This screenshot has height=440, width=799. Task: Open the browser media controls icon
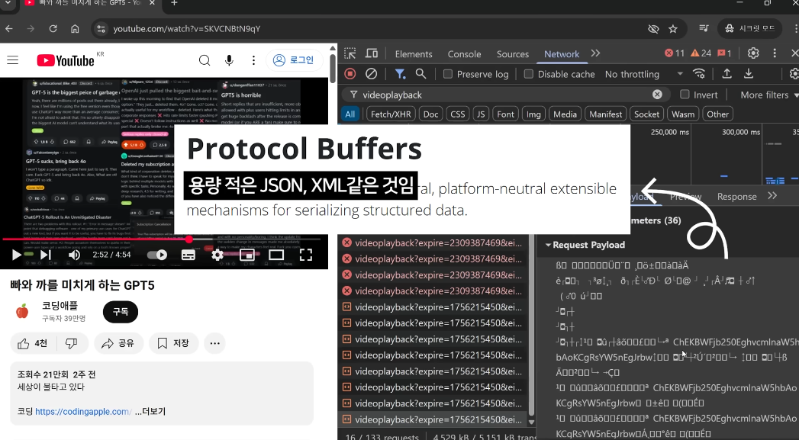pyautogui.click(x=704, y=28)
